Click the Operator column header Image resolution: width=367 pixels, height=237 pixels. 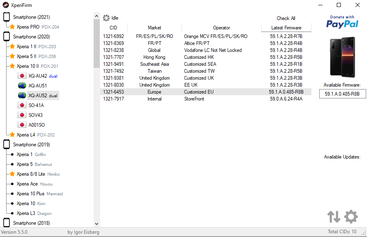click(222, 28)
